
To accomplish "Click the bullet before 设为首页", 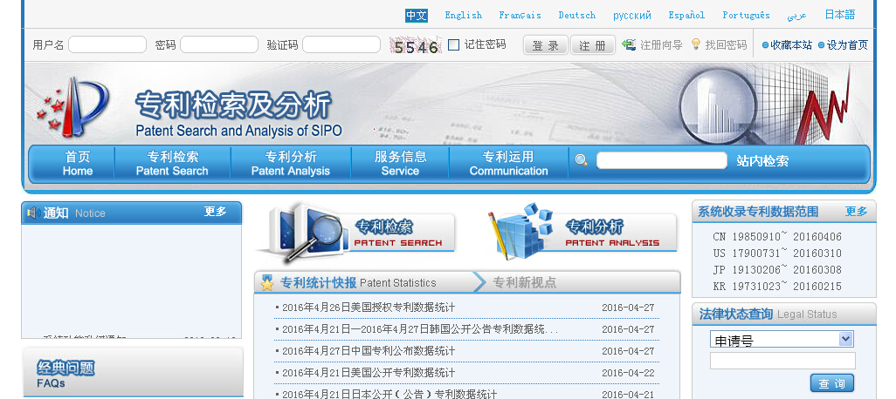I will [821, 45].
